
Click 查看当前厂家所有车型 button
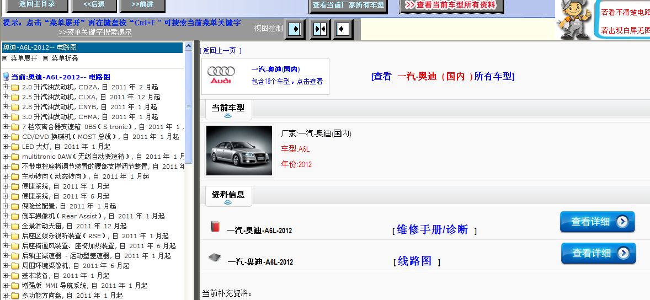(348, 6)
